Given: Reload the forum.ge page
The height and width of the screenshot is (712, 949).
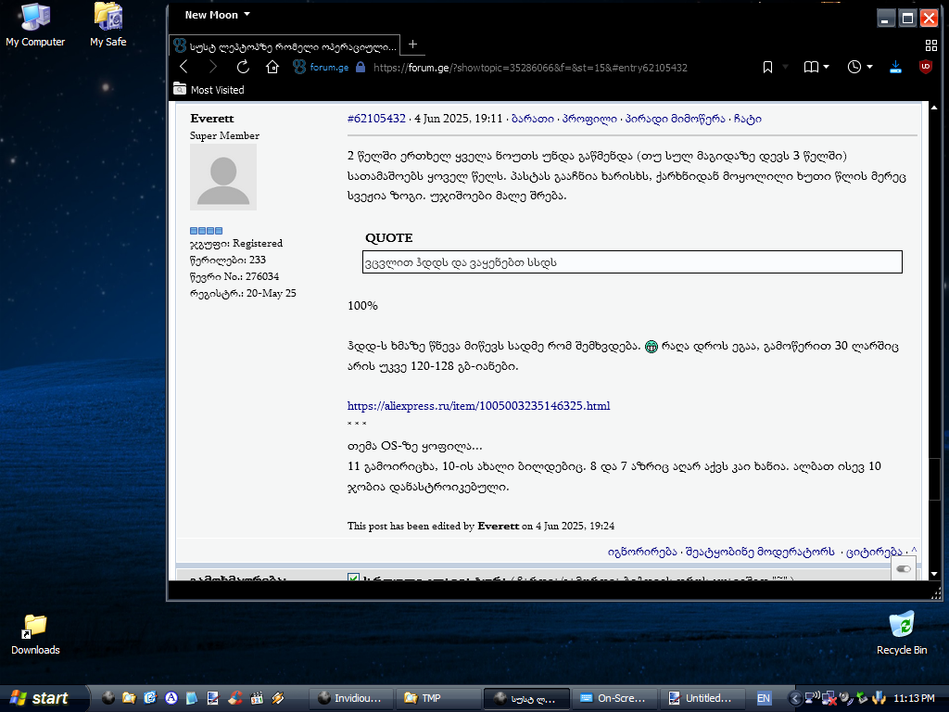Looking at the screenshot, I should pyautogui.click(x=243, y=67).
